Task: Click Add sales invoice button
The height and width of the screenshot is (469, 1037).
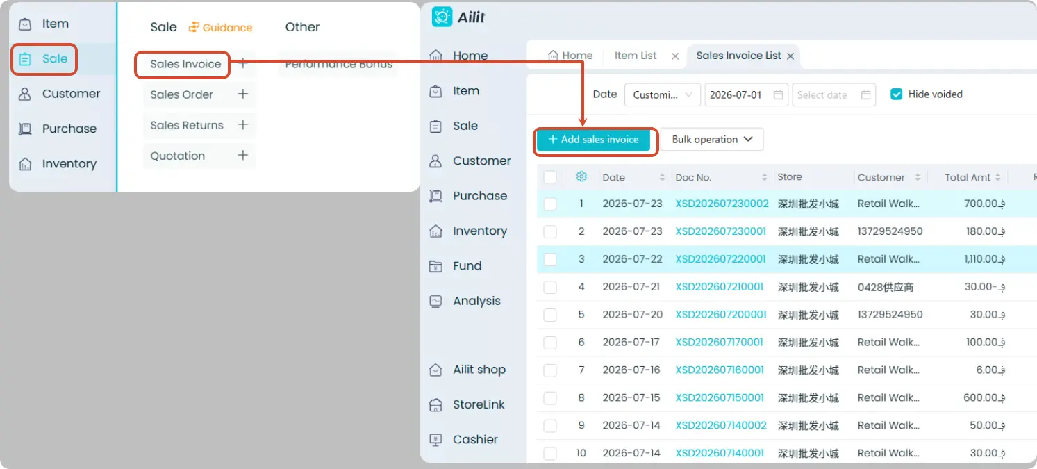Action: click(x=593, y=140)
